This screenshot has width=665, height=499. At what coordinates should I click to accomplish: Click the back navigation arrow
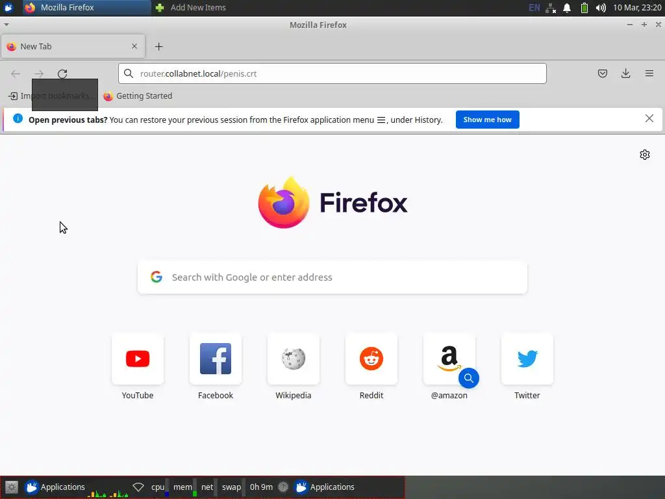click(x=16, y=74)
